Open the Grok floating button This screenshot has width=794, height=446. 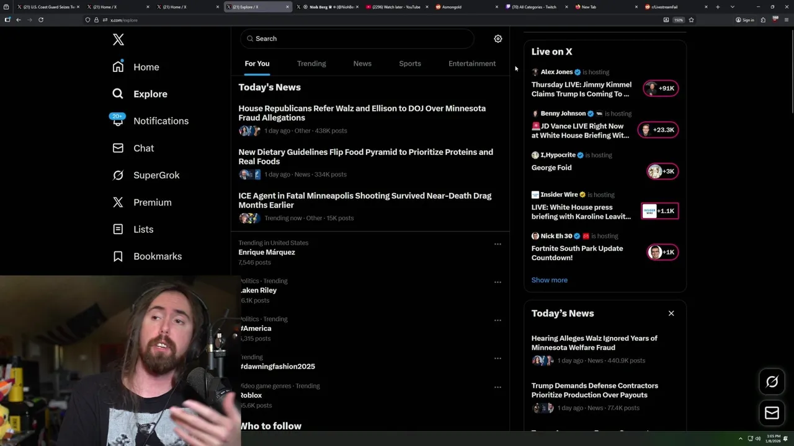[772, 382]
